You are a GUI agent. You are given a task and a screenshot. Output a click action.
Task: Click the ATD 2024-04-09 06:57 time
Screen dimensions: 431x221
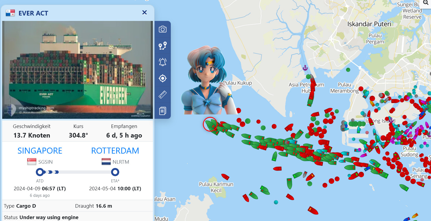(40, 189)
